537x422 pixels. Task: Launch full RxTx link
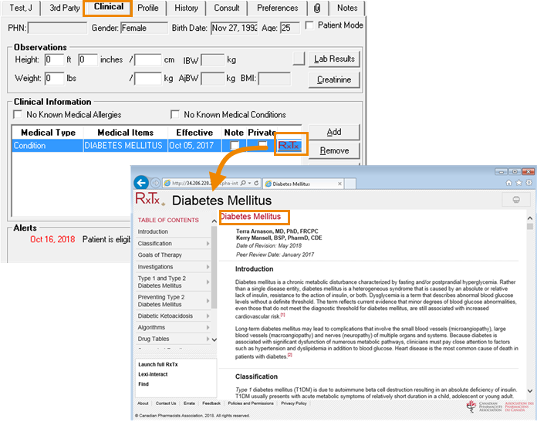[158, 364]
